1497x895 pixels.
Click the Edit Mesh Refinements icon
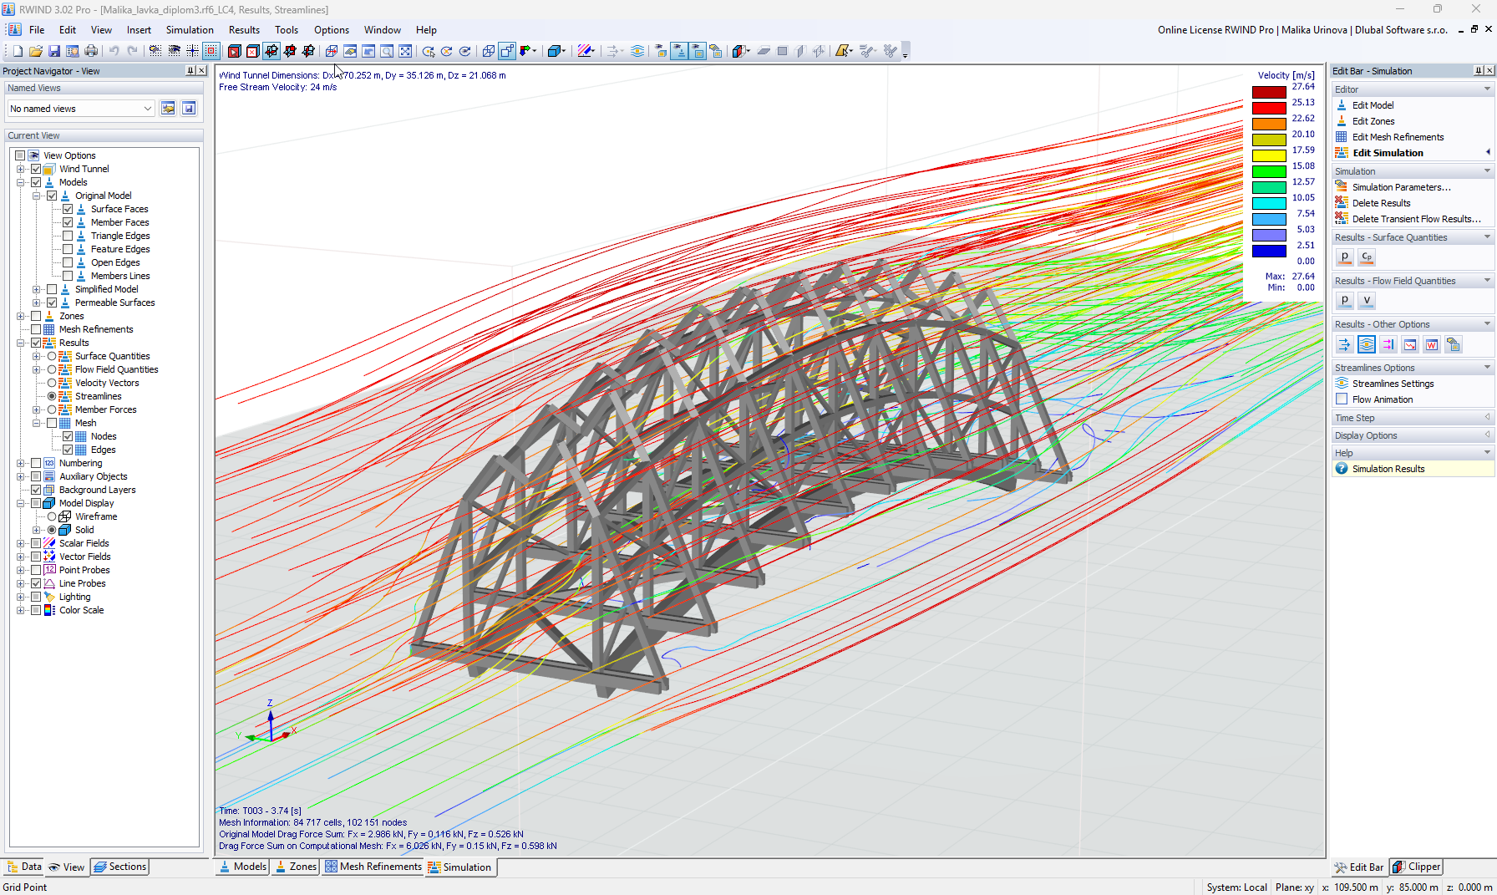click(x=1342, y=137)
